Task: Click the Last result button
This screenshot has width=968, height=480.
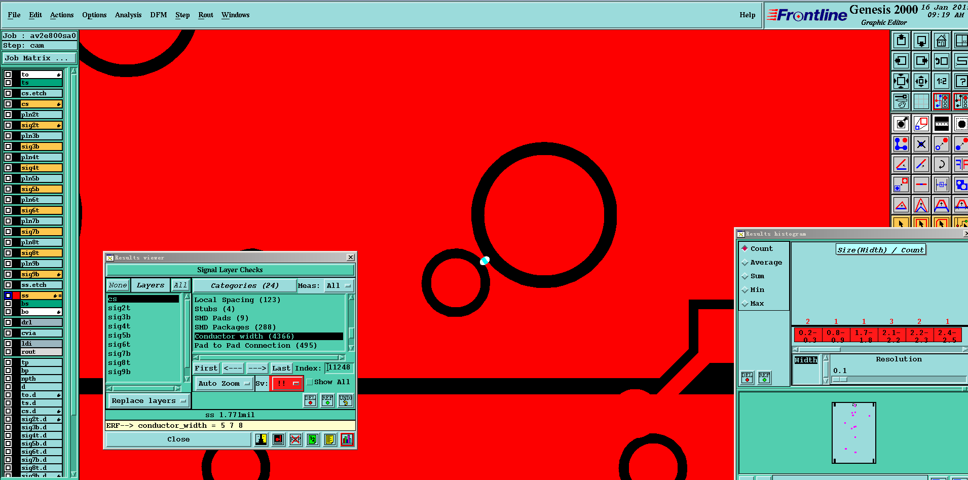Action: (x=281, y=368)
